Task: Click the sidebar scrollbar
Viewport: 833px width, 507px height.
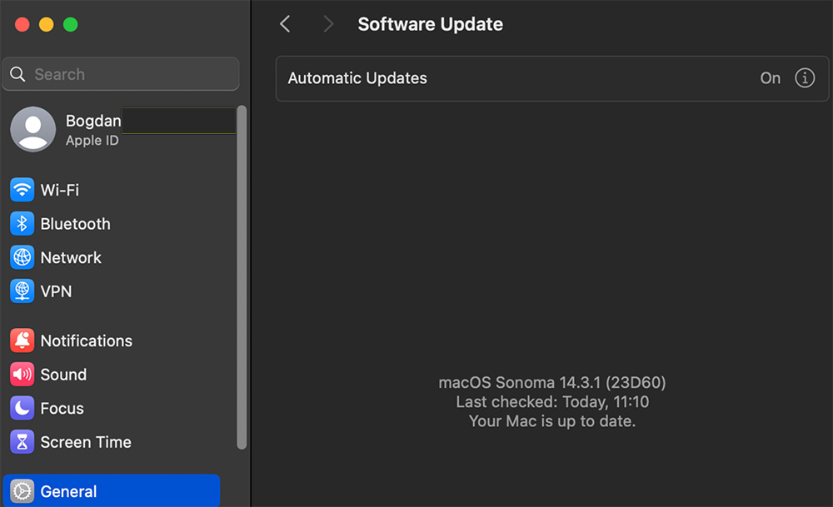Action: 242,277
